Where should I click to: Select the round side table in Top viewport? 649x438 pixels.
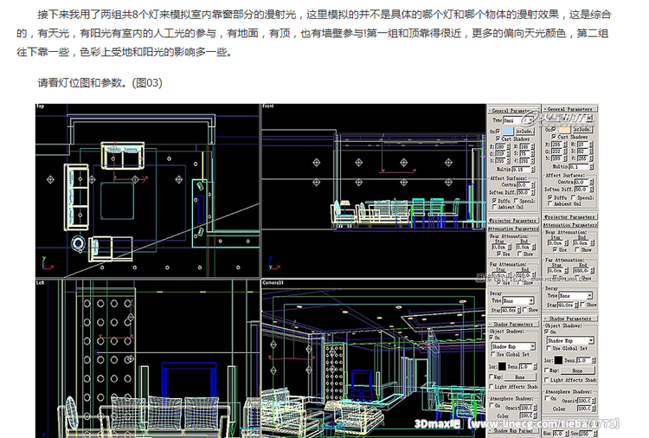point(78,243)
